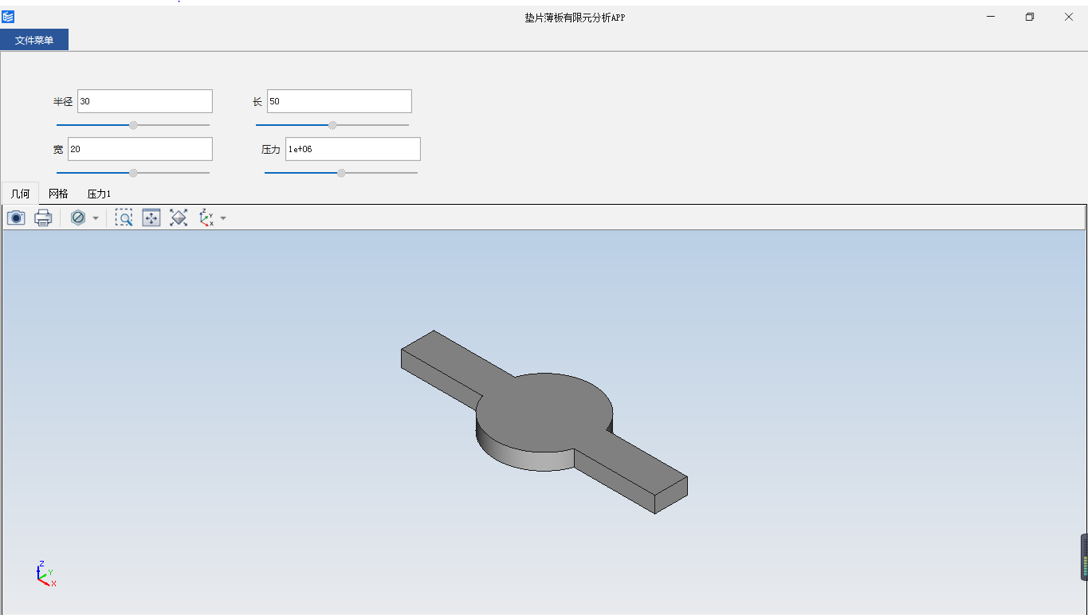Switch to the 压力1 tab
This screenshot has height=615, width=1088.
(x=99, y=194)
